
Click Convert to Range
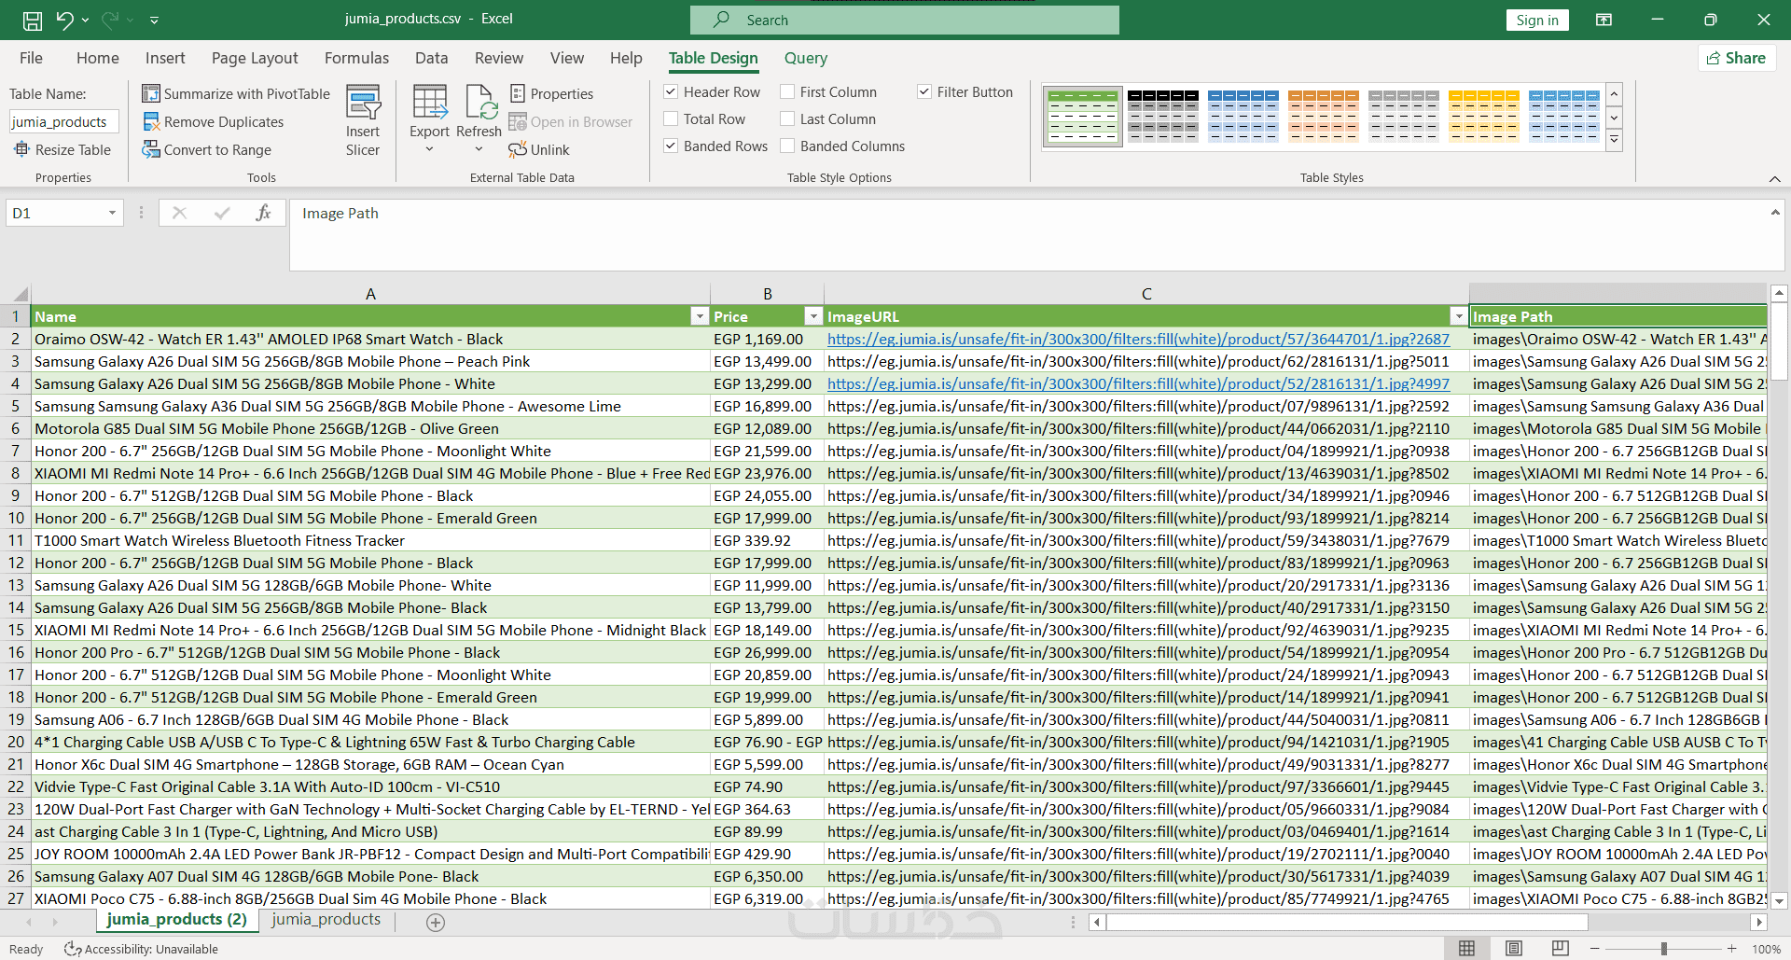pos(207,149)
